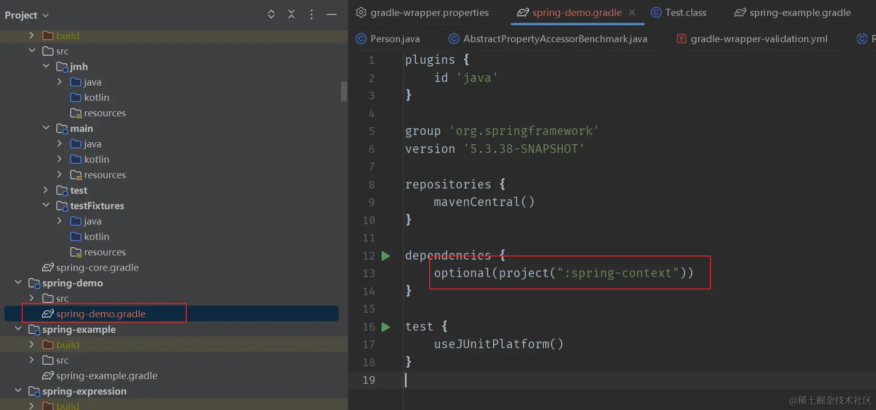Click the optional(project(":spring-context")) line

pos(563,273)
